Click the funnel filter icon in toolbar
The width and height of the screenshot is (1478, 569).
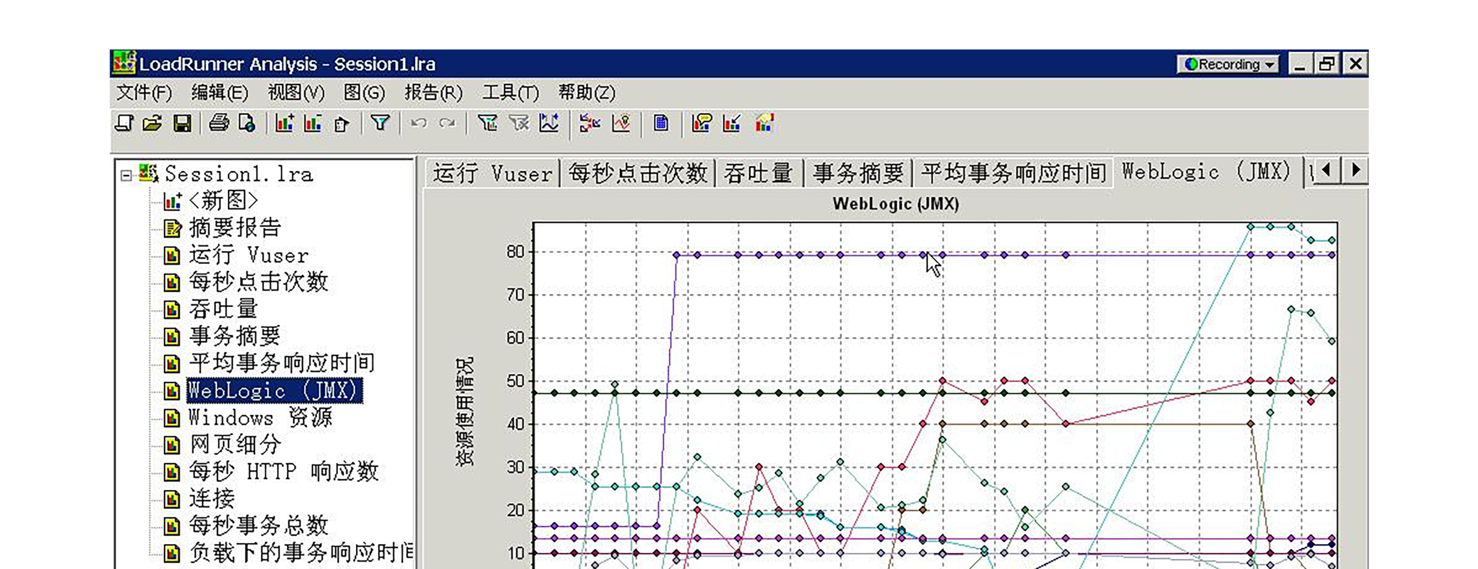coord(380,123)
